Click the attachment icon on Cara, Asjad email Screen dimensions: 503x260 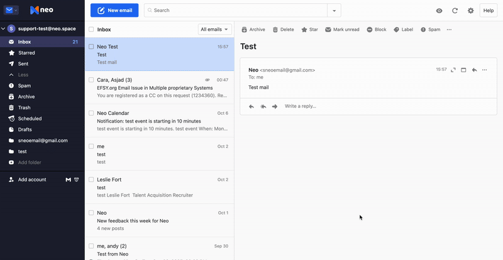click(207, 80)
